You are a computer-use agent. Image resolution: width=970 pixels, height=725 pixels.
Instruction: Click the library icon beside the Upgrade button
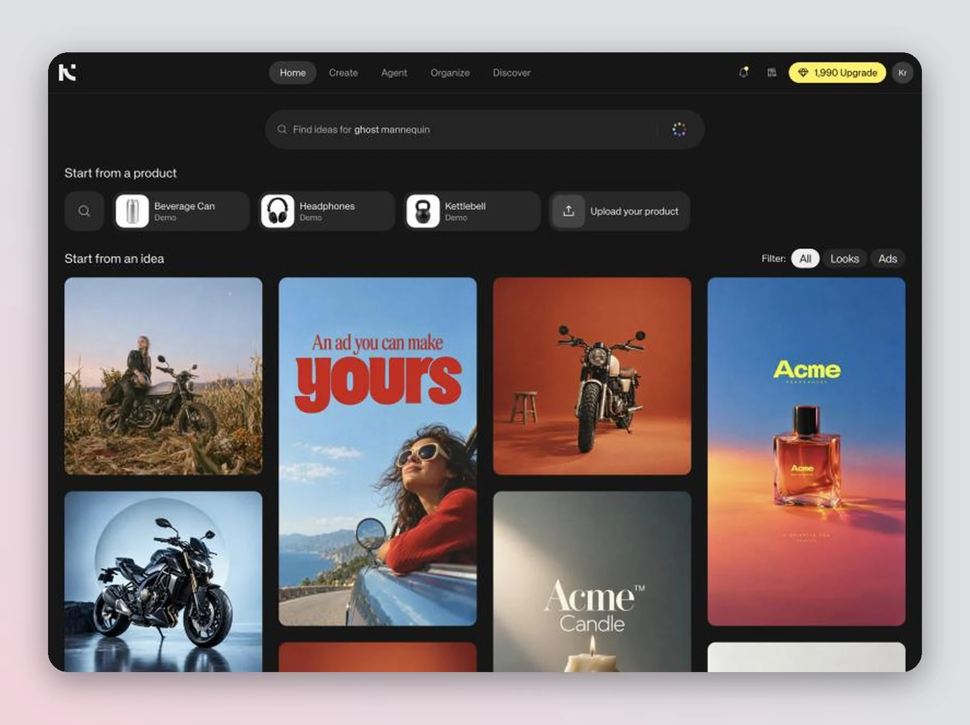coord(771,73)
